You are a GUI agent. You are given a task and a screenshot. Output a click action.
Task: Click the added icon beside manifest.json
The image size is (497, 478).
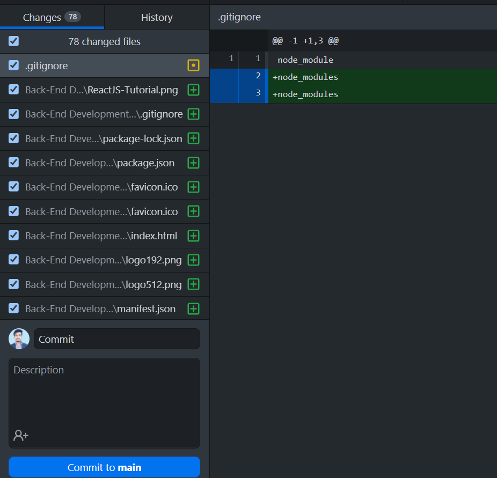tap(193, 308)
